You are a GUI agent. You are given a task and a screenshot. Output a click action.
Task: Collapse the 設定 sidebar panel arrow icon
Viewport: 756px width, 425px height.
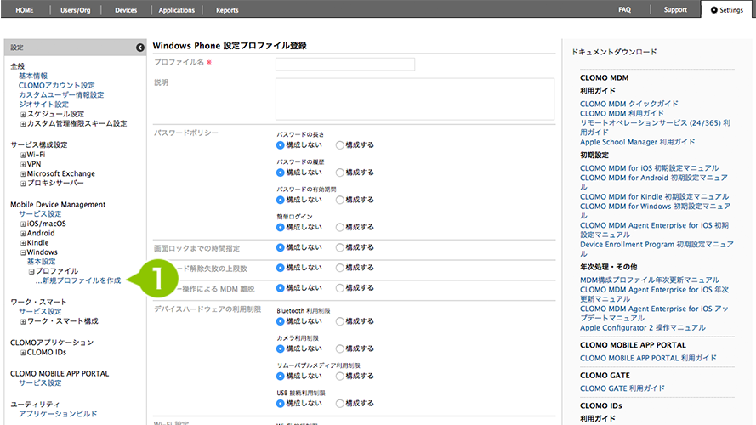139,48
